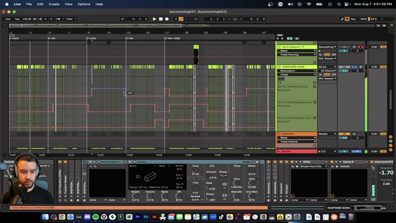Screen dimensions: 396x223
Task: Open the Resampling input dropdown
Action: (327, 47)
